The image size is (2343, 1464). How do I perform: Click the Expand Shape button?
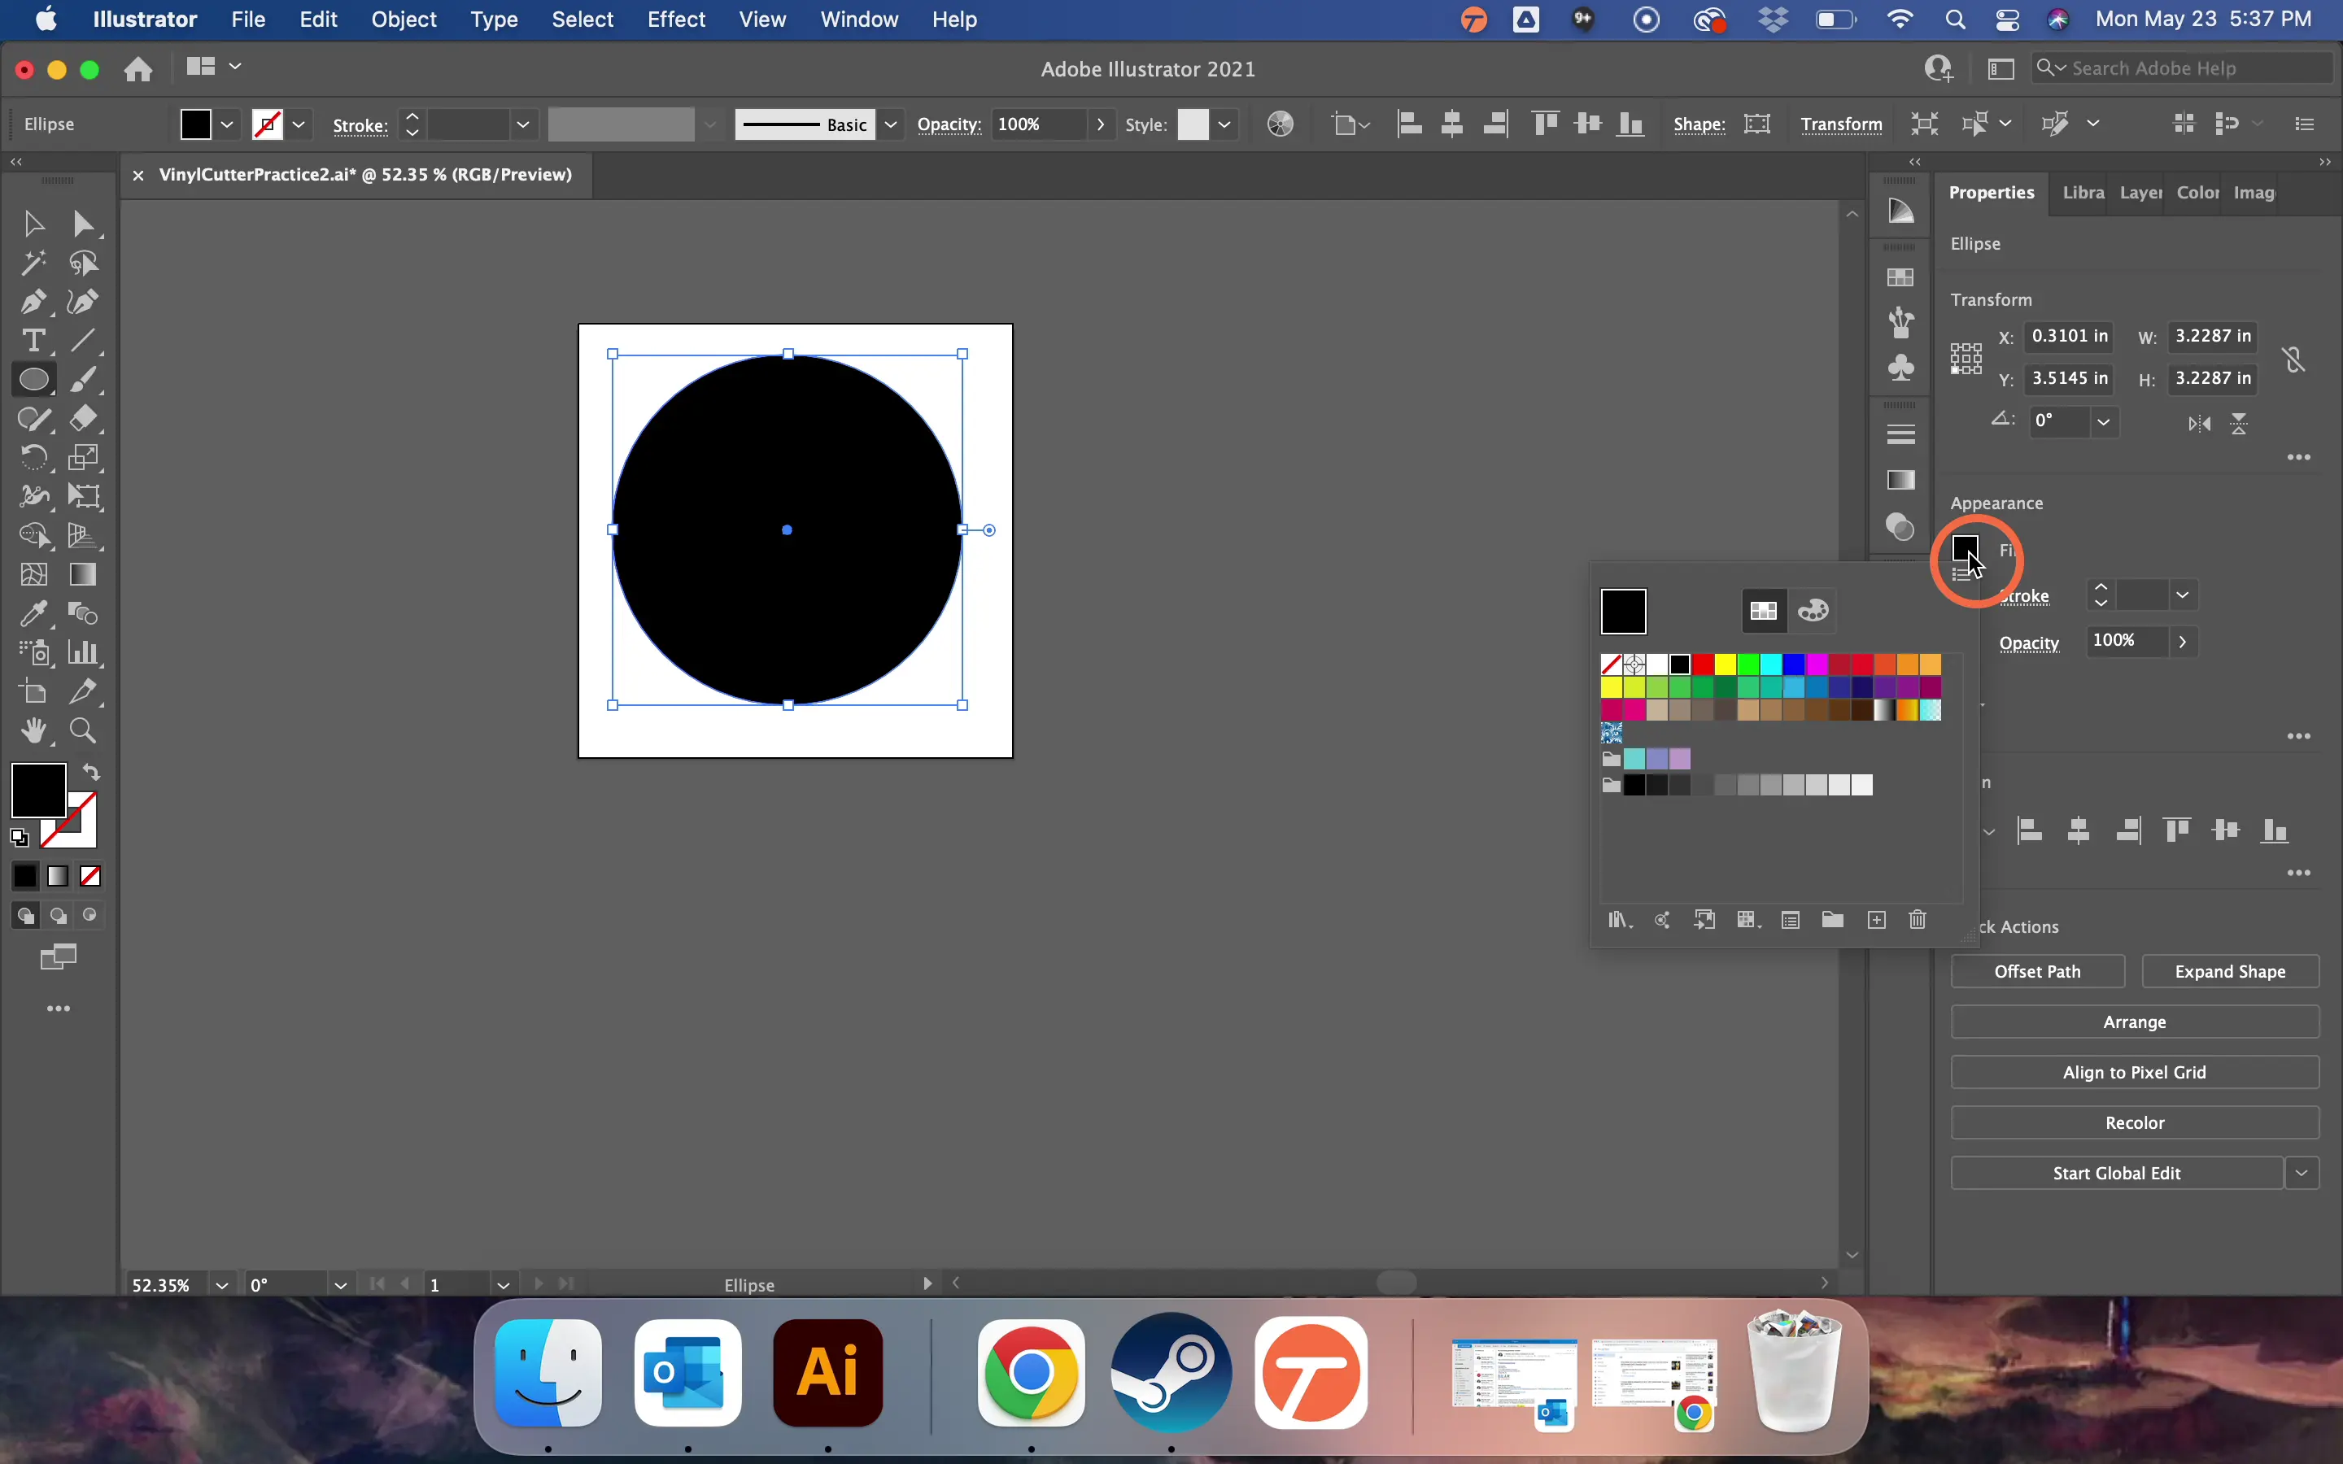2230,971
